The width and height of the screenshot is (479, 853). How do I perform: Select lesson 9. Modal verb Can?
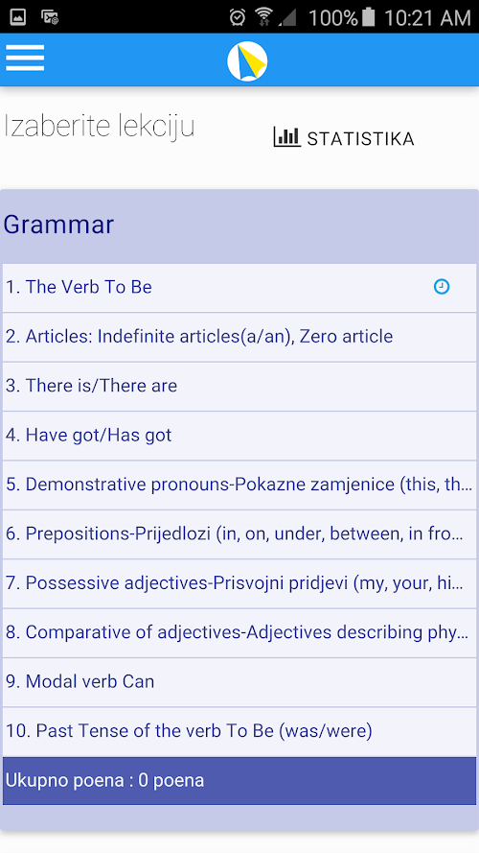[x=239, y=682]
